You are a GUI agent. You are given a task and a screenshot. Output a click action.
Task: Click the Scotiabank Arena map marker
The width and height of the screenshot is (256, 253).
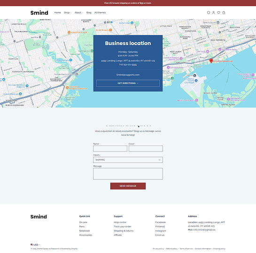(x=220, y=49)
